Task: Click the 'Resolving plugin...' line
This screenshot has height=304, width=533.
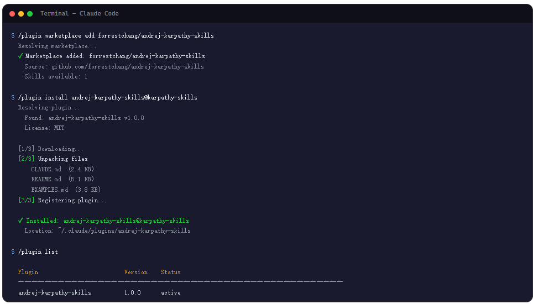Action: coord(49,108)
